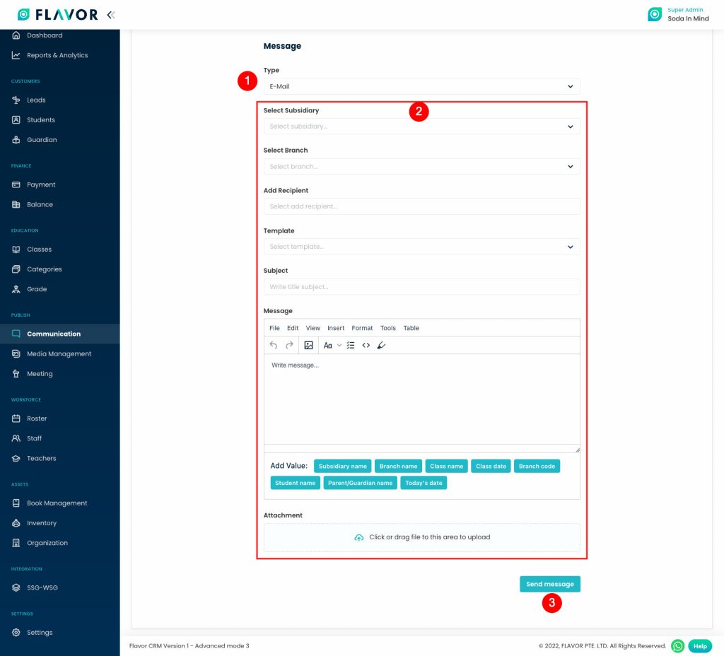Open the Template selection dropdown
This screenshot has height=656, width=724.
421,247
